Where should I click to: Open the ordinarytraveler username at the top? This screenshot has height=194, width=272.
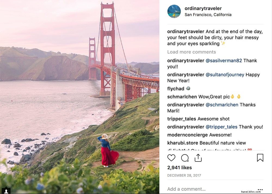(203, 8)
